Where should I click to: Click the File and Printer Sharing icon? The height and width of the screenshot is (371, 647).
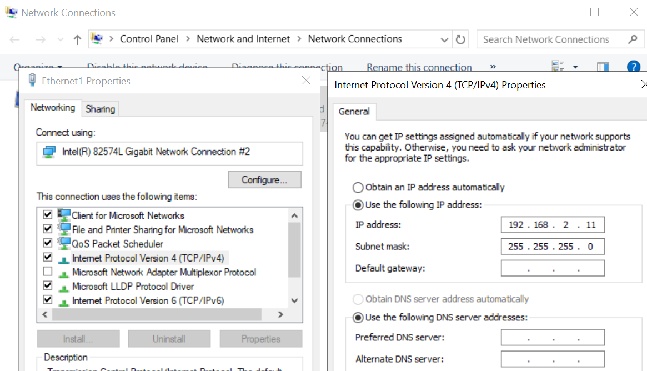[63, 229]
